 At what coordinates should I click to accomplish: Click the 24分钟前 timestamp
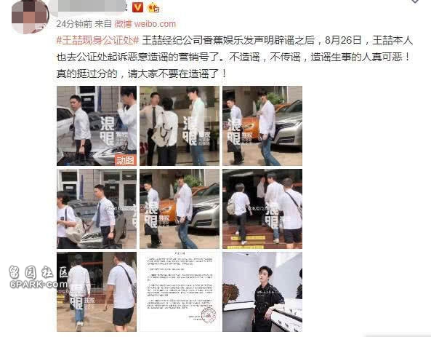(x=74, y=24)
